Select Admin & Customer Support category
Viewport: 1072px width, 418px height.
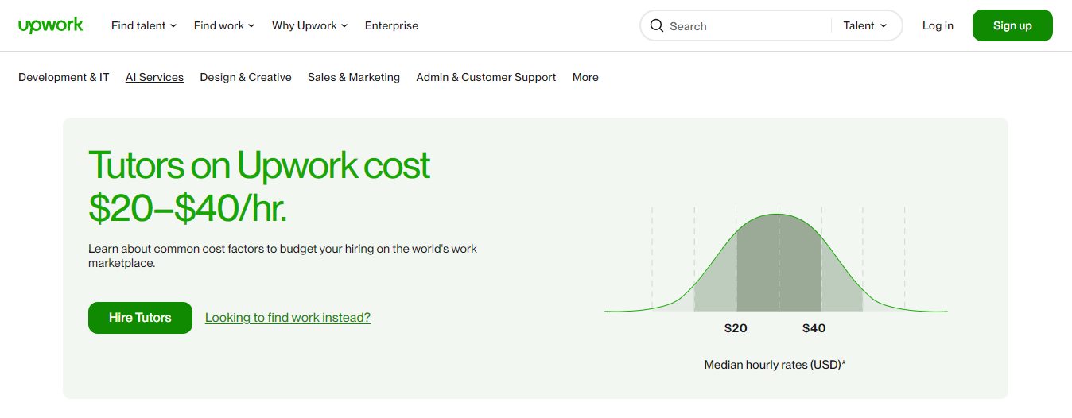(x=486, y=77)
